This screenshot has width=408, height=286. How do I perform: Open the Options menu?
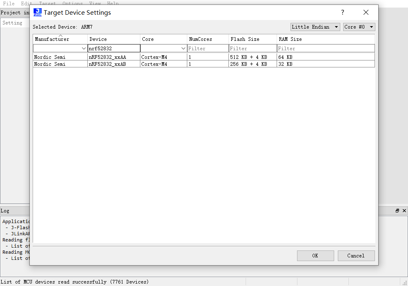pos(72,3)
